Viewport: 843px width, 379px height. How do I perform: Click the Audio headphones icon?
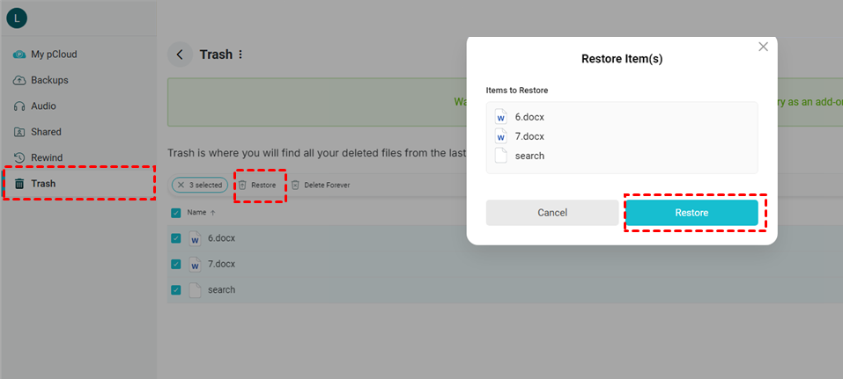pos(19,106)
